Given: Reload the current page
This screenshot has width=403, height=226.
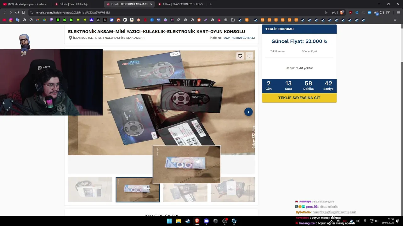Looking at the screenshot, I should (x=17, y=13).
